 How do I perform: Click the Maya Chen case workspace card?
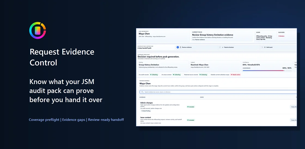click(x=163, y=36)
